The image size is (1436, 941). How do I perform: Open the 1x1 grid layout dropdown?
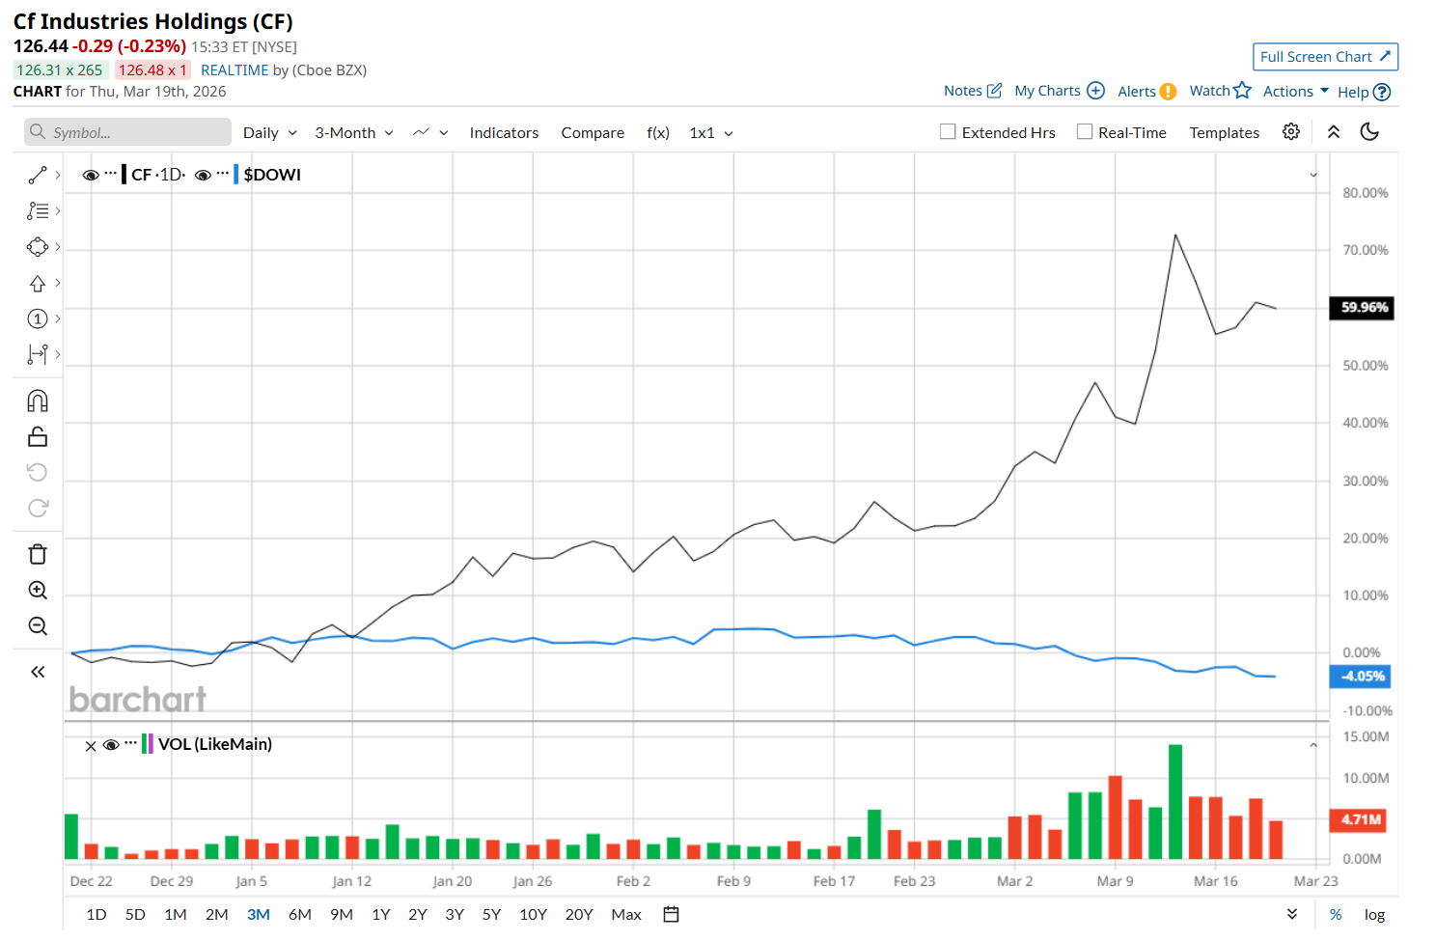[x=711, y=132]
